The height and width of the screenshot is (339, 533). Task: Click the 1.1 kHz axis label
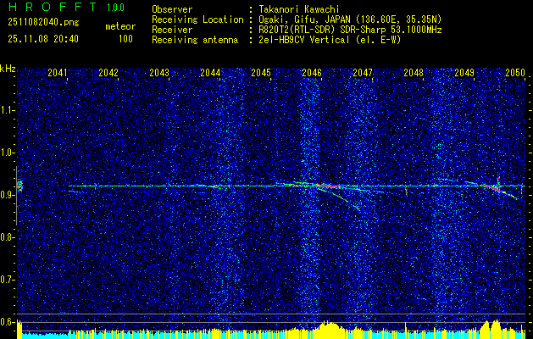(7, 110)
